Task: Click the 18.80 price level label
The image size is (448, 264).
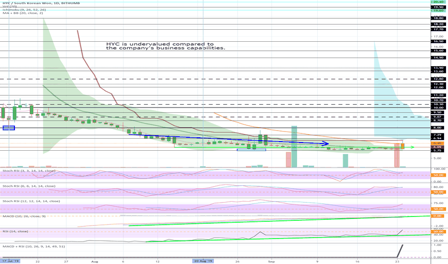Action: coord(438,18)
